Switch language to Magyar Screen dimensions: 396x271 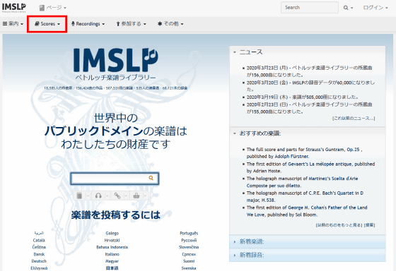(x=112, y=261)
